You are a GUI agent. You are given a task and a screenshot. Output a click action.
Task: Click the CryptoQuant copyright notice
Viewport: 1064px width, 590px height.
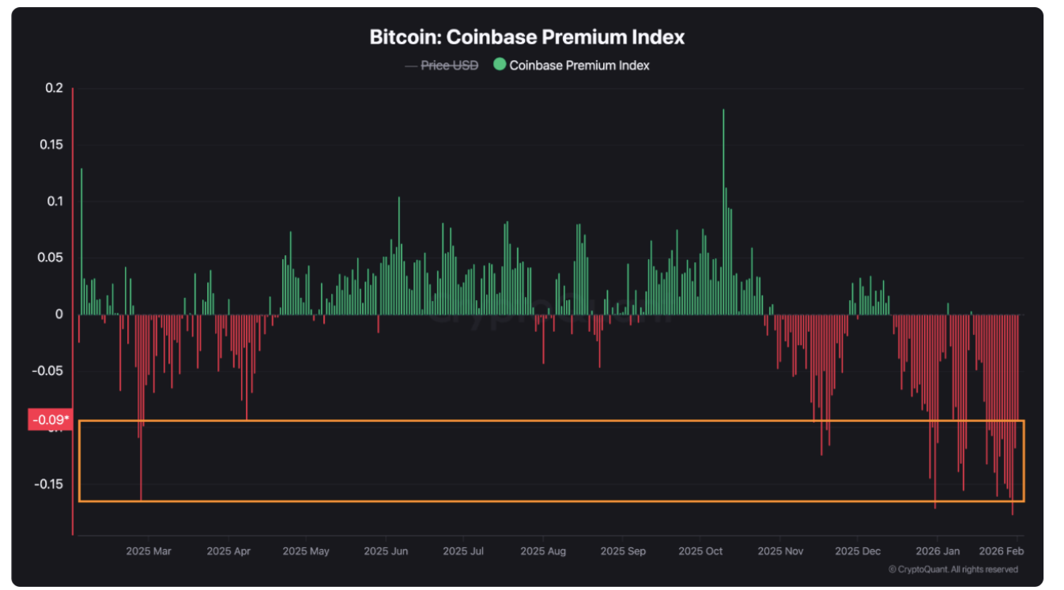953,569
